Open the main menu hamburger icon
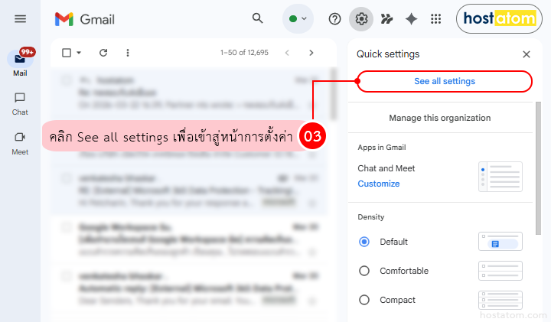 click(x=20, y=18)
